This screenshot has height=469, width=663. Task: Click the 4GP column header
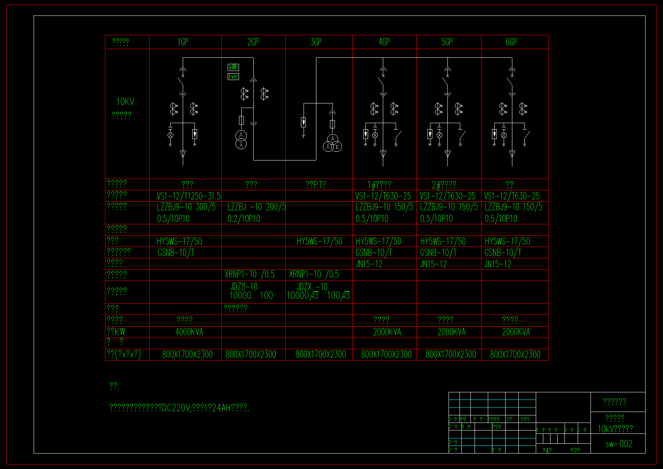[384, 42]
